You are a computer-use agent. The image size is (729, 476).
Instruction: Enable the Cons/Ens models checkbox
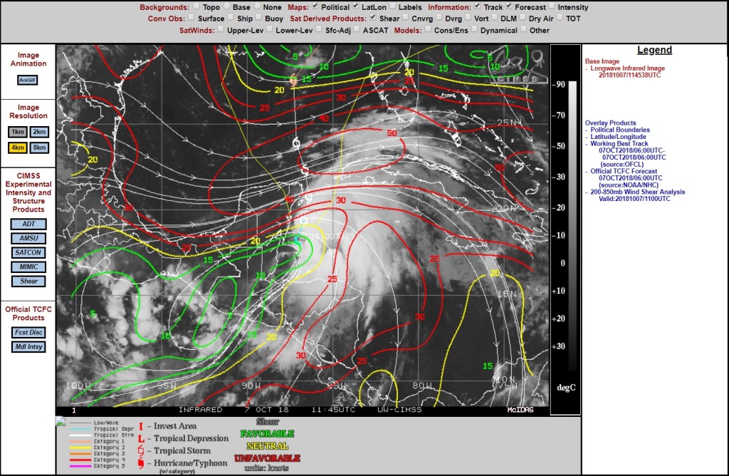[428, 29]
